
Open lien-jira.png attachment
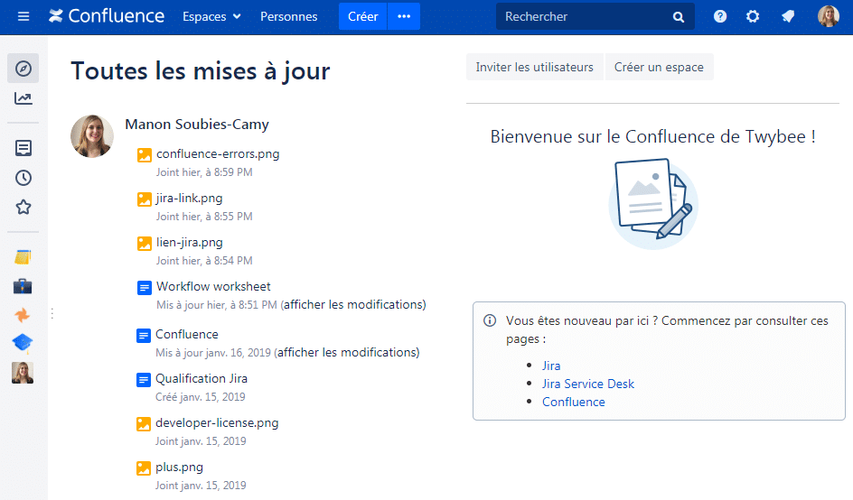tap(190, 243)
